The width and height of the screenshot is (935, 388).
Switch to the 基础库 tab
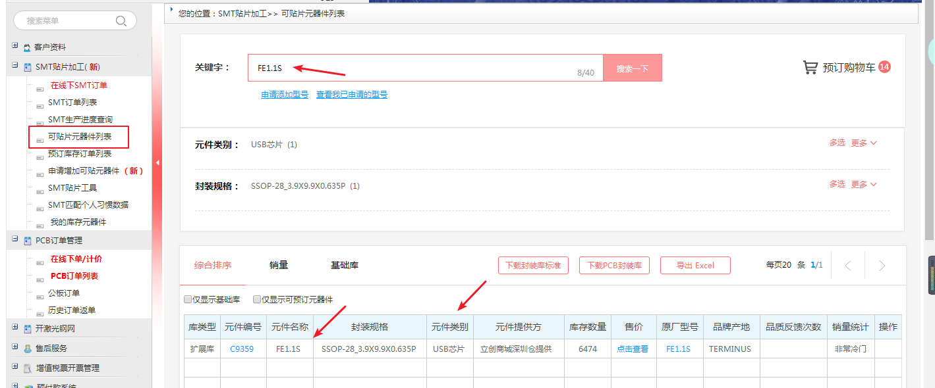345,265
